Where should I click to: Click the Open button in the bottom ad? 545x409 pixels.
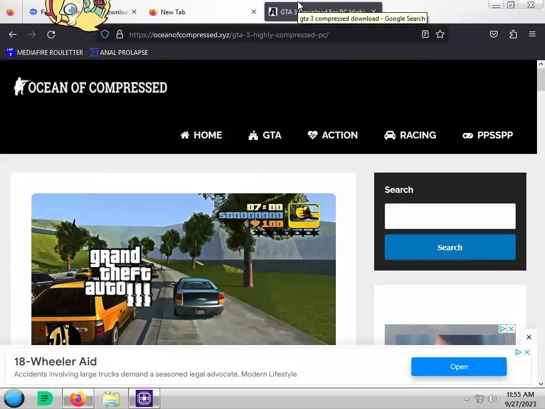click(459, 366)
